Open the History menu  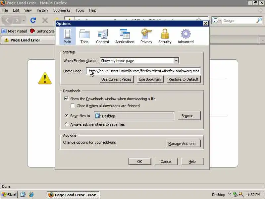pos(42,10)
